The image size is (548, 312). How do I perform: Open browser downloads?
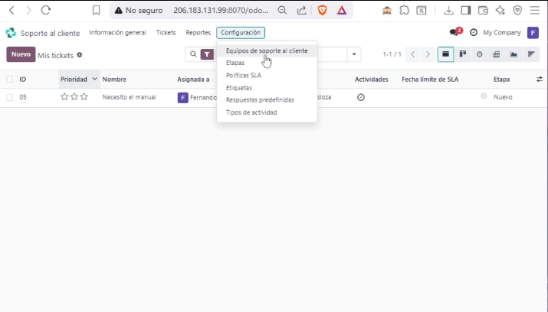point(448,11)
